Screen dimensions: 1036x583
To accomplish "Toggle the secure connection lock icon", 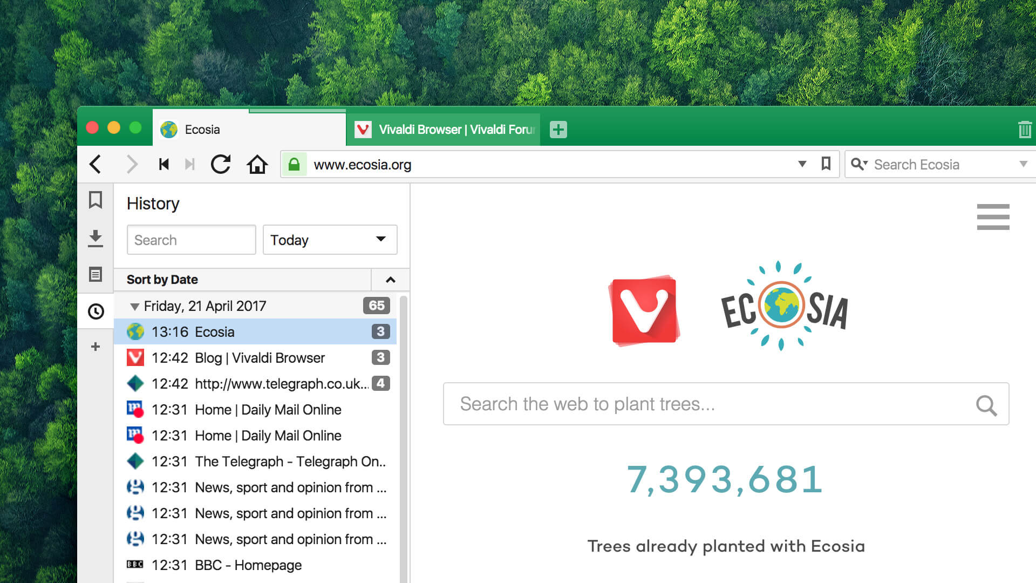I will (x=294, y=164).
